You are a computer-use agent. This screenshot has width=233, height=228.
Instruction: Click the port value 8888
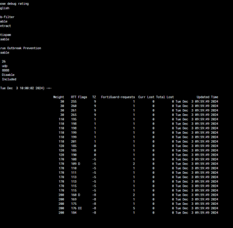(6, 70)
